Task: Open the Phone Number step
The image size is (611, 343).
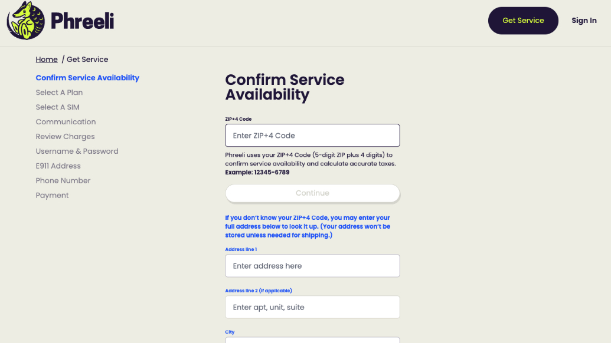Action: [x=63, y=180]
